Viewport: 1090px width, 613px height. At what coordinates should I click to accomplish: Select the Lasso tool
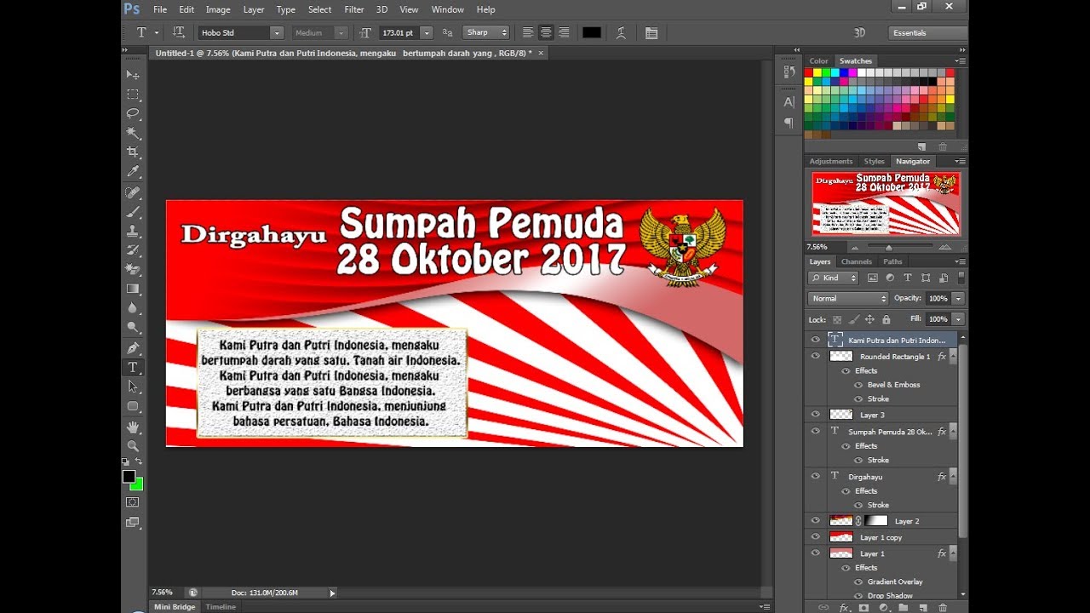click(x=133, y=113)
